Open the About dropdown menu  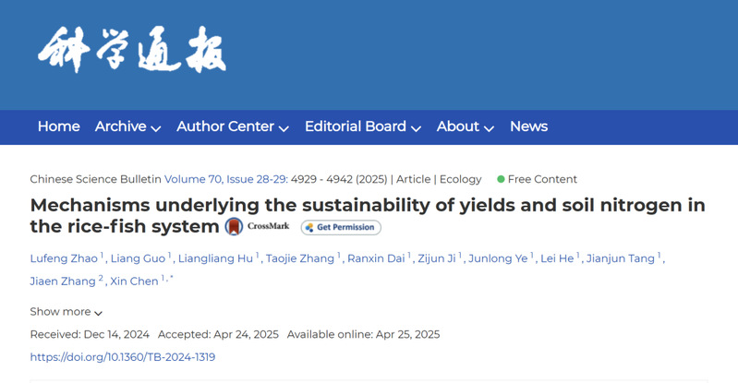[465, 126]
